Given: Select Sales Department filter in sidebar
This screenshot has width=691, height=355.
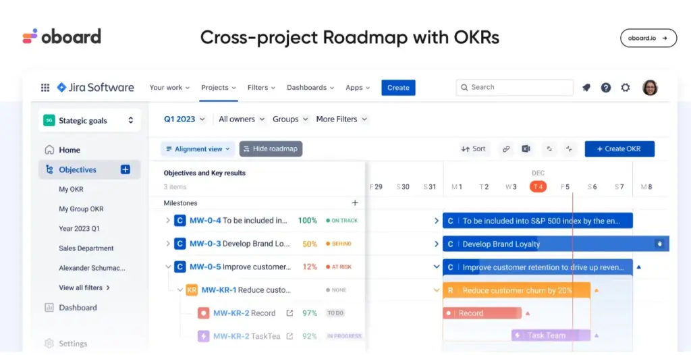Looking at the screenshot, I should [86, 248].
